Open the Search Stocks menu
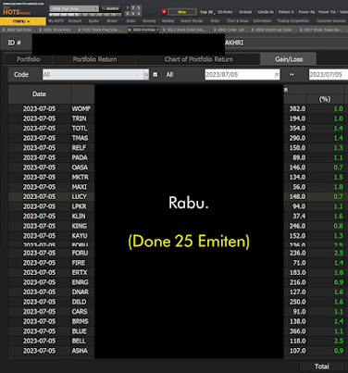 coord(192,21)
